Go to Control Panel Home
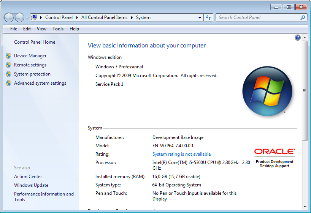 point(35,42)
